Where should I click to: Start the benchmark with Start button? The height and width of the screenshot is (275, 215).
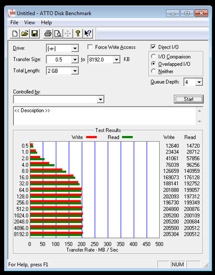point(188,99)
